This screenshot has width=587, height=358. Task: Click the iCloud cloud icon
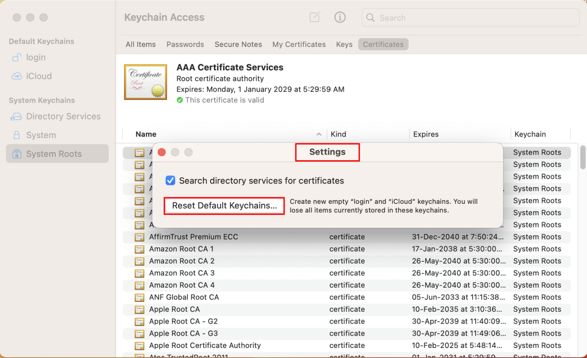pos(16,76)
